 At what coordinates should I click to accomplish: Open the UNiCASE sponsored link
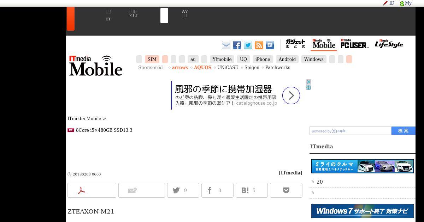[x=228, y=67]
